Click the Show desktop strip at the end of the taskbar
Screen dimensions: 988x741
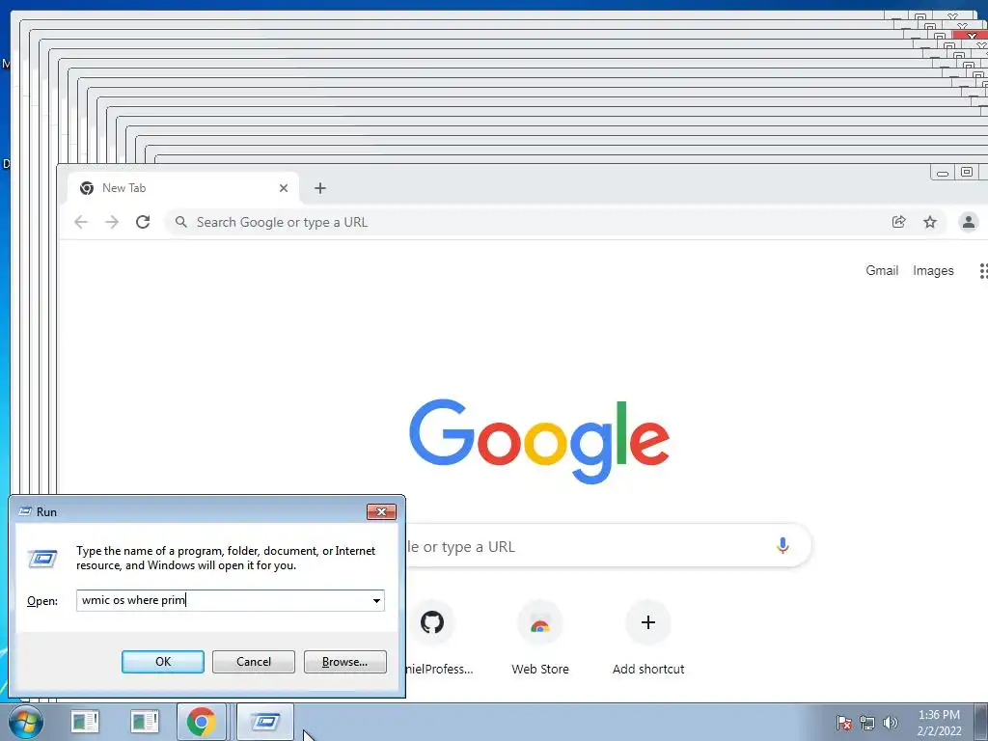coord(981,722)
